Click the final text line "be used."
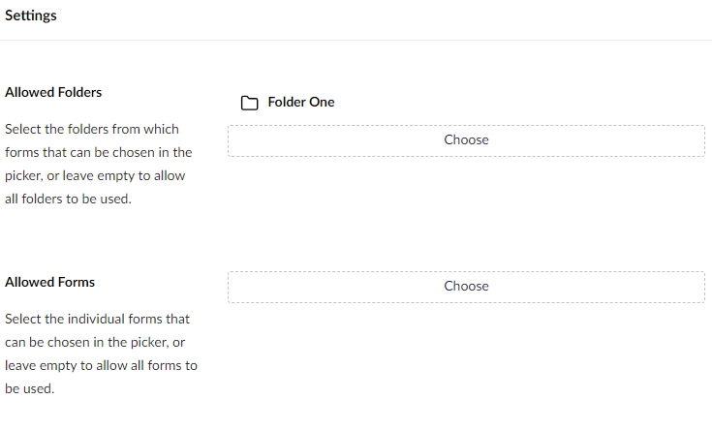The height and width of the screenshot is (430, 712). tap(29, 388)
